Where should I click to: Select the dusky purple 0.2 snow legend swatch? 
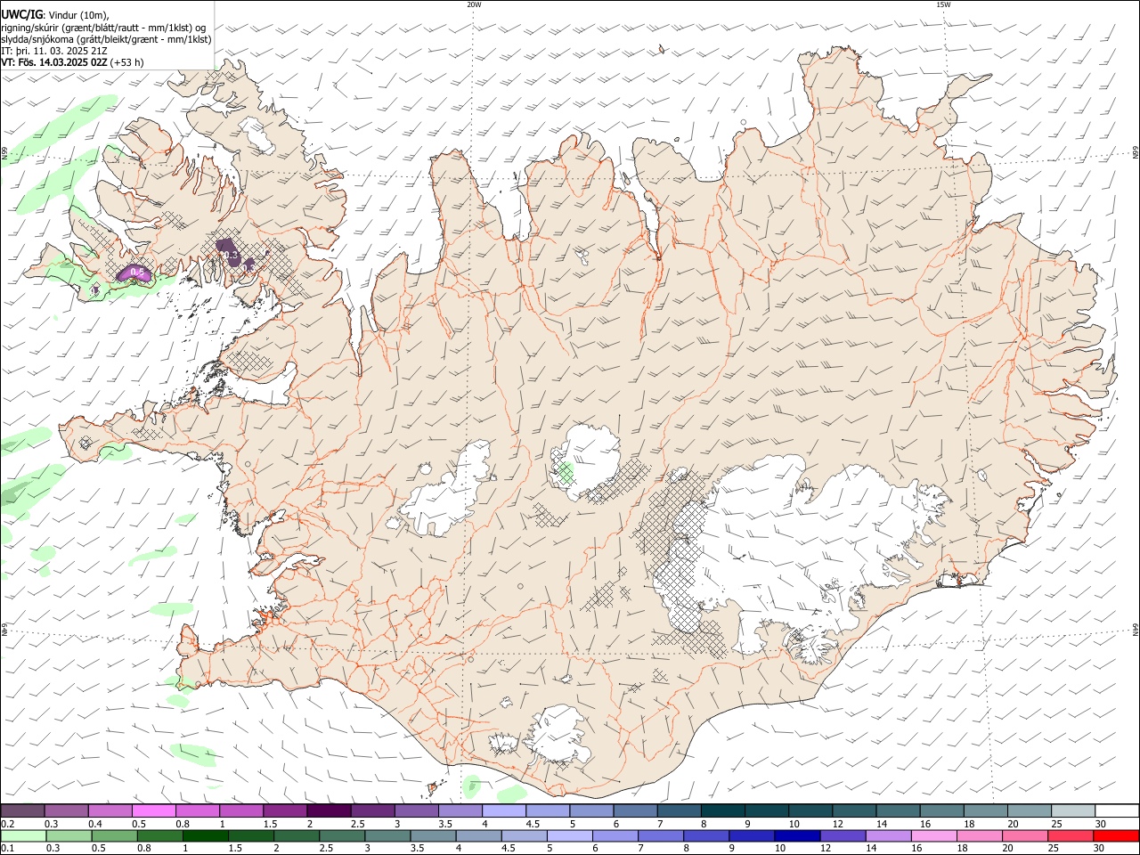coord(23,810)
